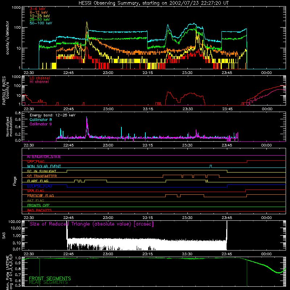Click the LO channel legend label

pos(40,78)
